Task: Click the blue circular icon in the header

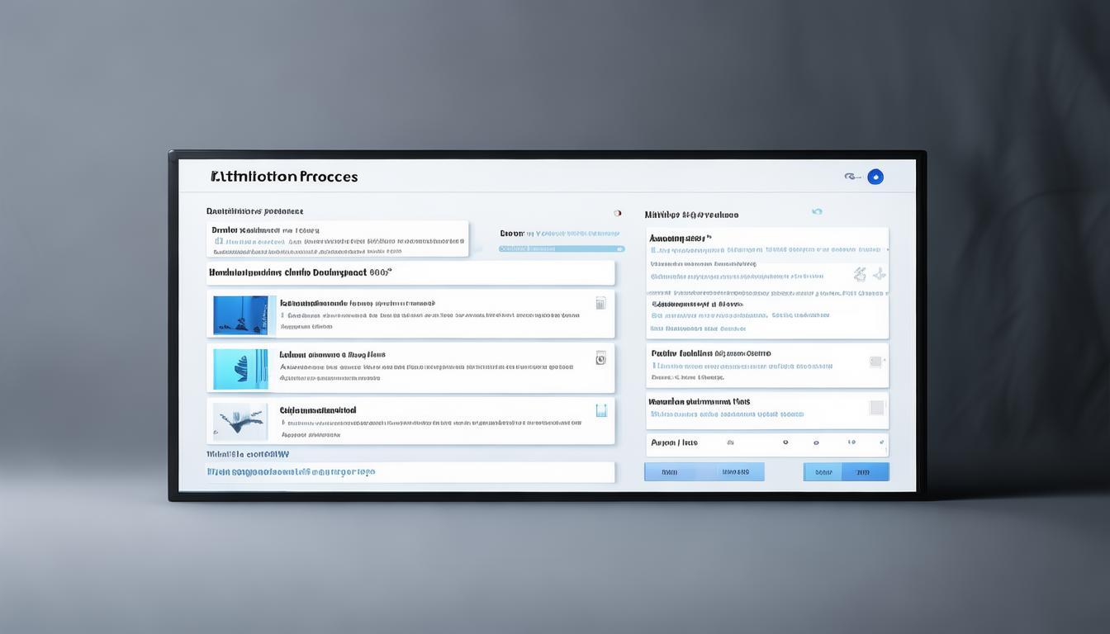Action: coord(875,177)
